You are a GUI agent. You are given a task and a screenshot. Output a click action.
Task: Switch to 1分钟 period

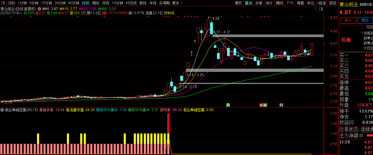tap(22, 3)
